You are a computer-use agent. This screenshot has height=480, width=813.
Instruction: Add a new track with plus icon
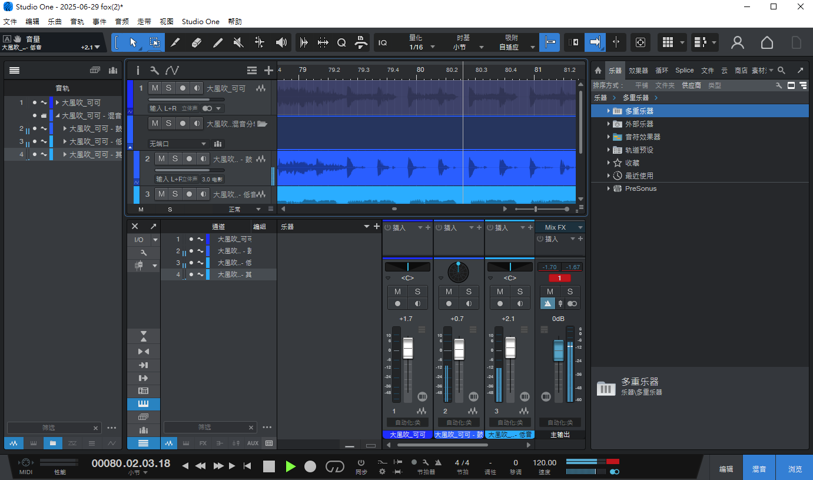[268, 71]
